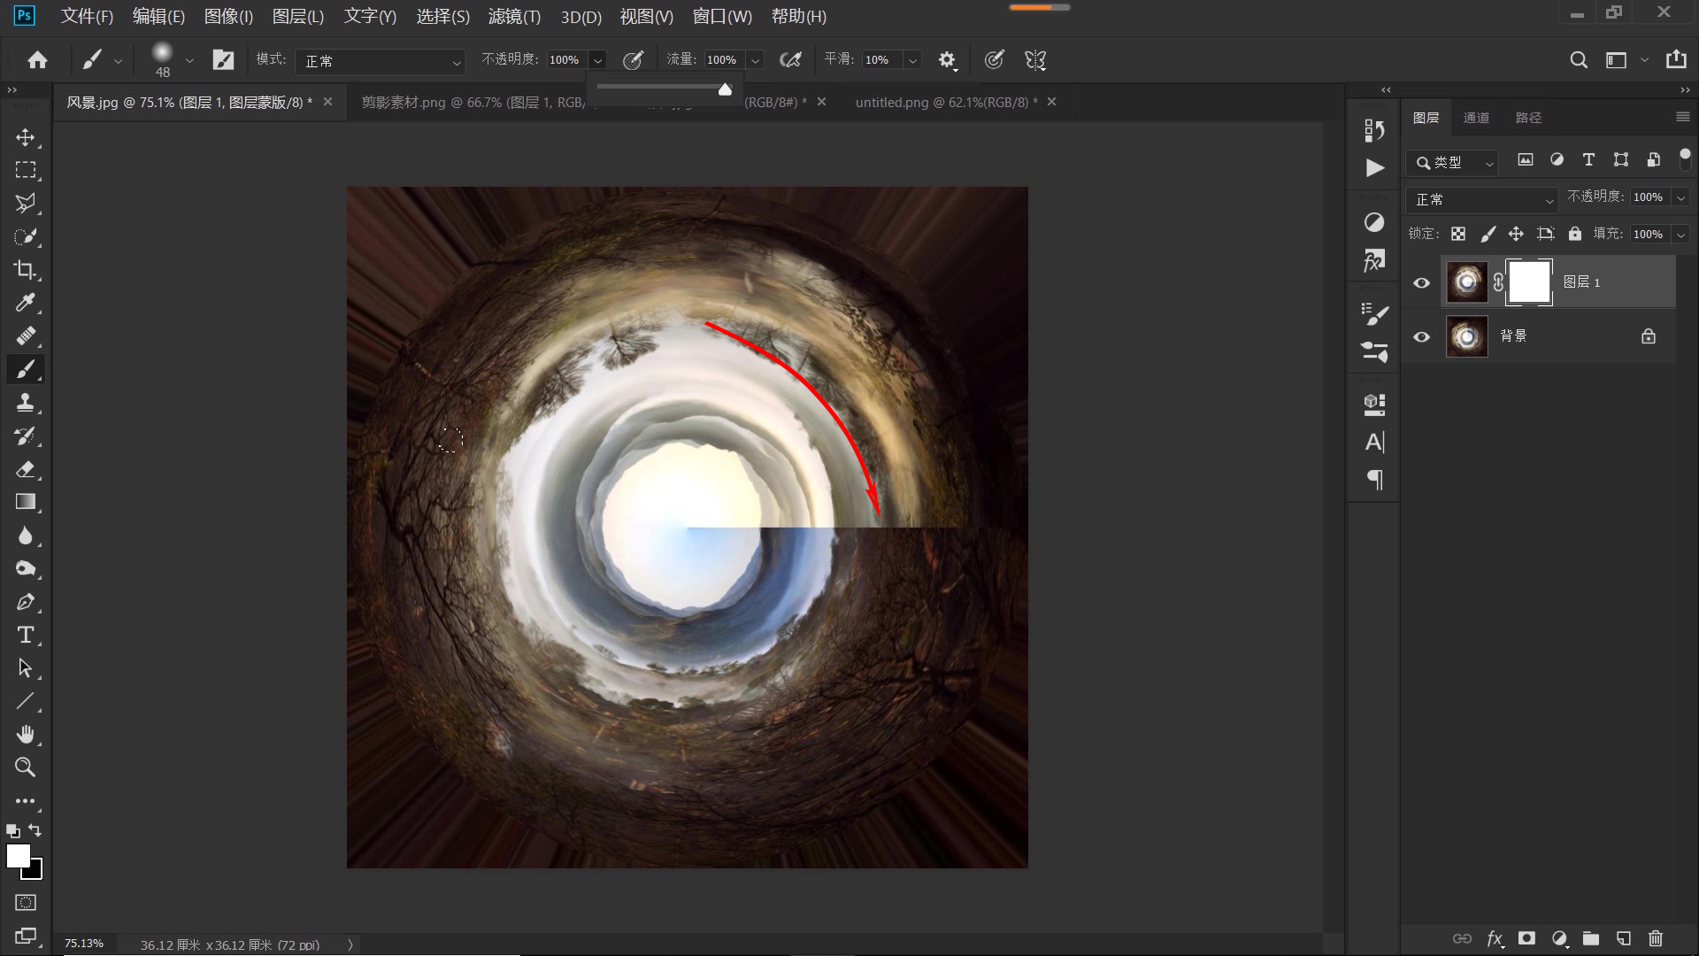Delete layer using trash icon
The width and height of the screenshot is (1699, 956).
click(x=1656, y=938)
